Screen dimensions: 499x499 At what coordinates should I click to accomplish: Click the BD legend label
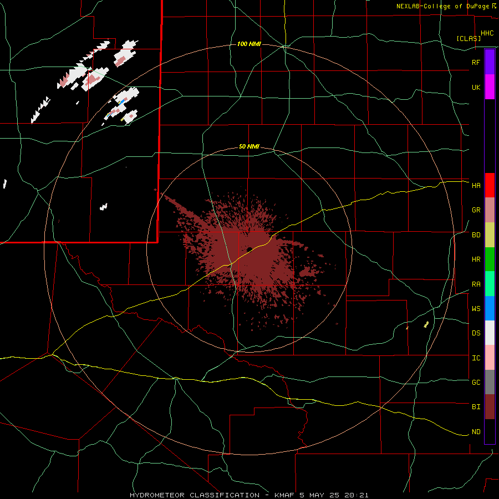(x=476, y=235)
